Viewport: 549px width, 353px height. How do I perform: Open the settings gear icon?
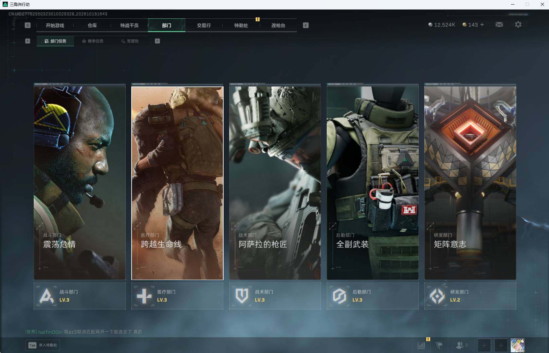coord(518,25)
